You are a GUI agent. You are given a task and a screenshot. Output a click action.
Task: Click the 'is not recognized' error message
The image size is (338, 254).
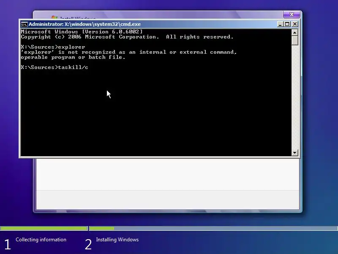click(x=129, y=52)
